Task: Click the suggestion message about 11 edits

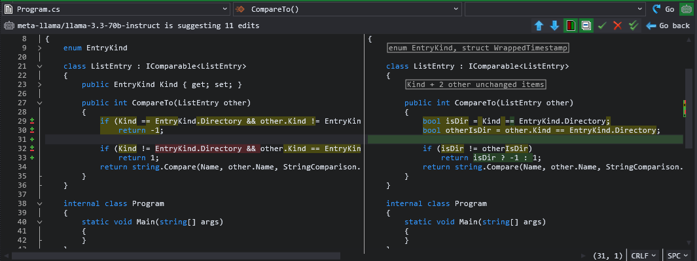Action: (138, 26)
